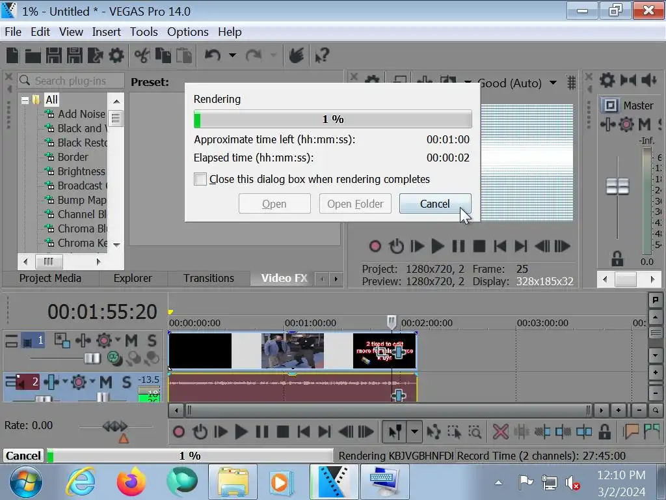
Task: Select the Zoom Edit tool magnifier
Action: pyautogui.click(x=475, y=432)
